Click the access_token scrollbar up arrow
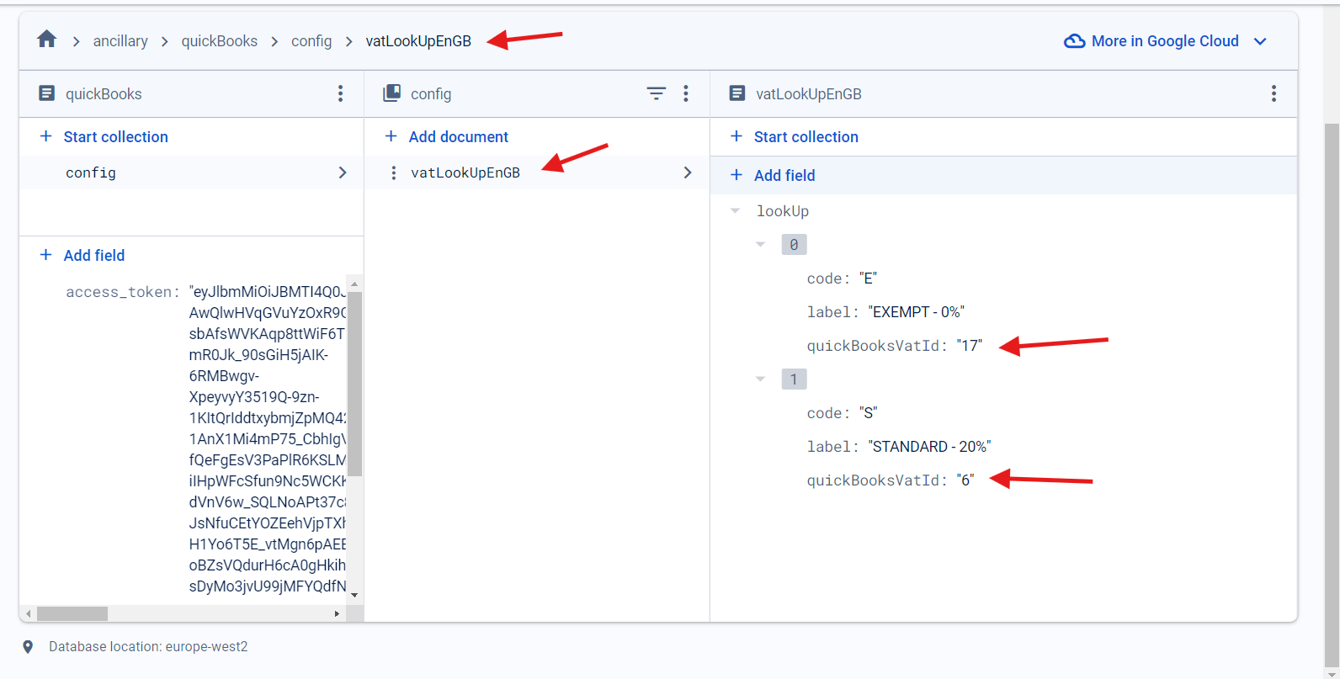This screenshot has width=1340, height=679. point(354,284)
